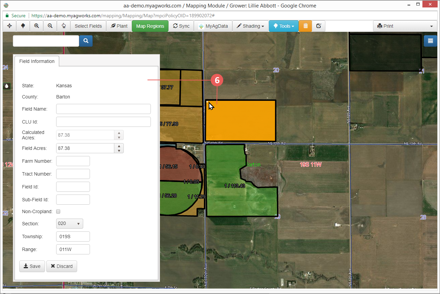Click the edit pencil-square icon
The image size is (440, 294).
click(319, 26)
